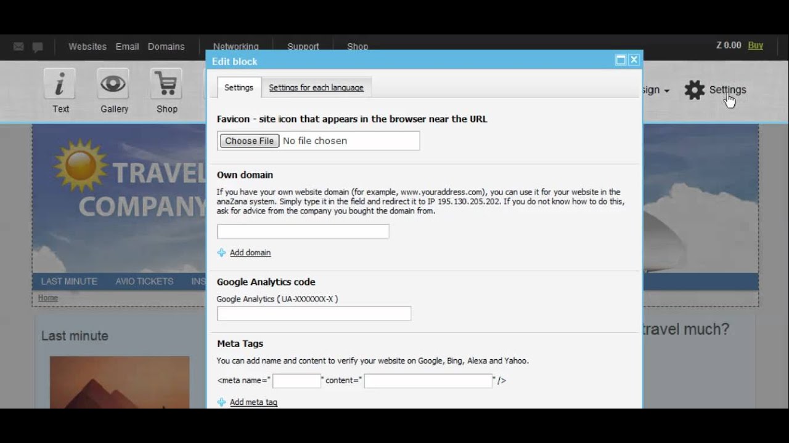Open the Shop menu in top bar
Screen dimensions: 789x443
[x=358, y=46]
